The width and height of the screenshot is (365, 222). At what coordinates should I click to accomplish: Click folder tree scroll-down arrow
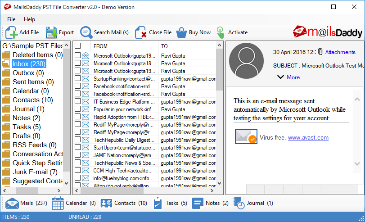(x=66, y=183)
